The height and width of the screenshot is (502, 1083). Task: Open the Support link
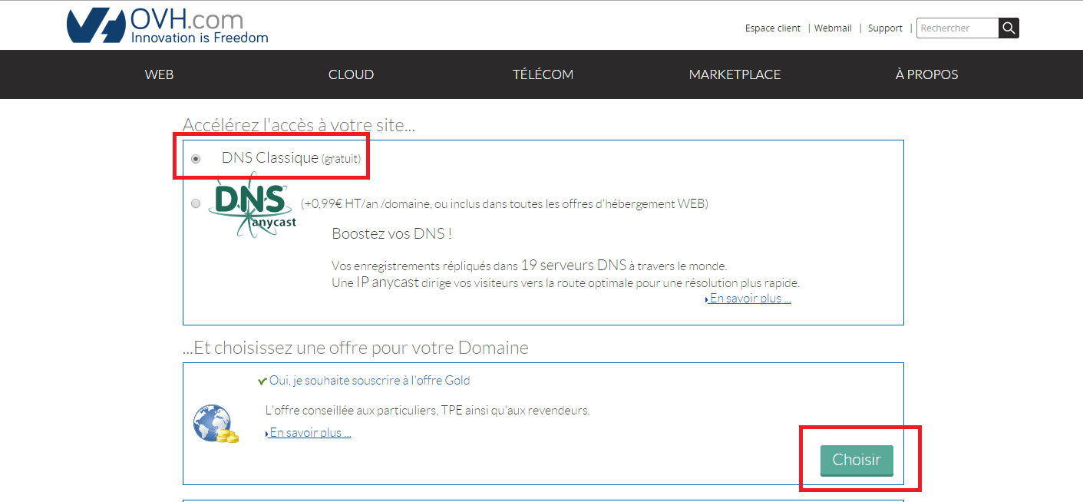885,28
